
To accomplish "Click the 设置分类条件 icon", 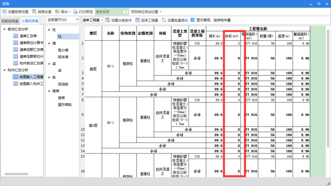I will [x=108, y=20].
